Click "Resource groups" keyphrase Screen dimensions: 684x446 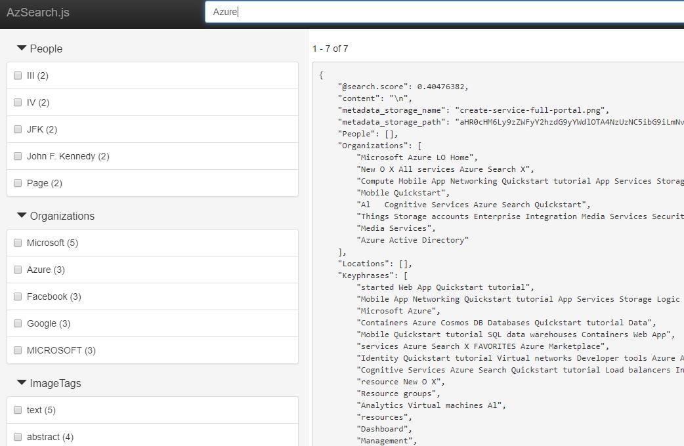[398, 394]
